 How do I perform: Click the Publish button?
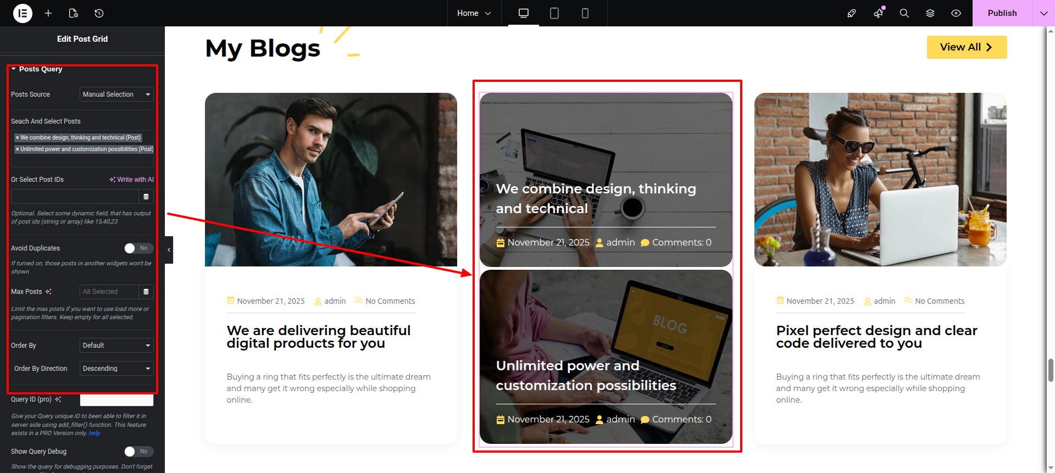click(1002, 13)
